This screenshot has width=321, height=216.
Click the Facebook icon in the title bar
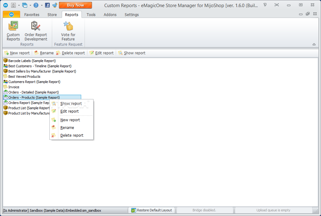[47, 5]
